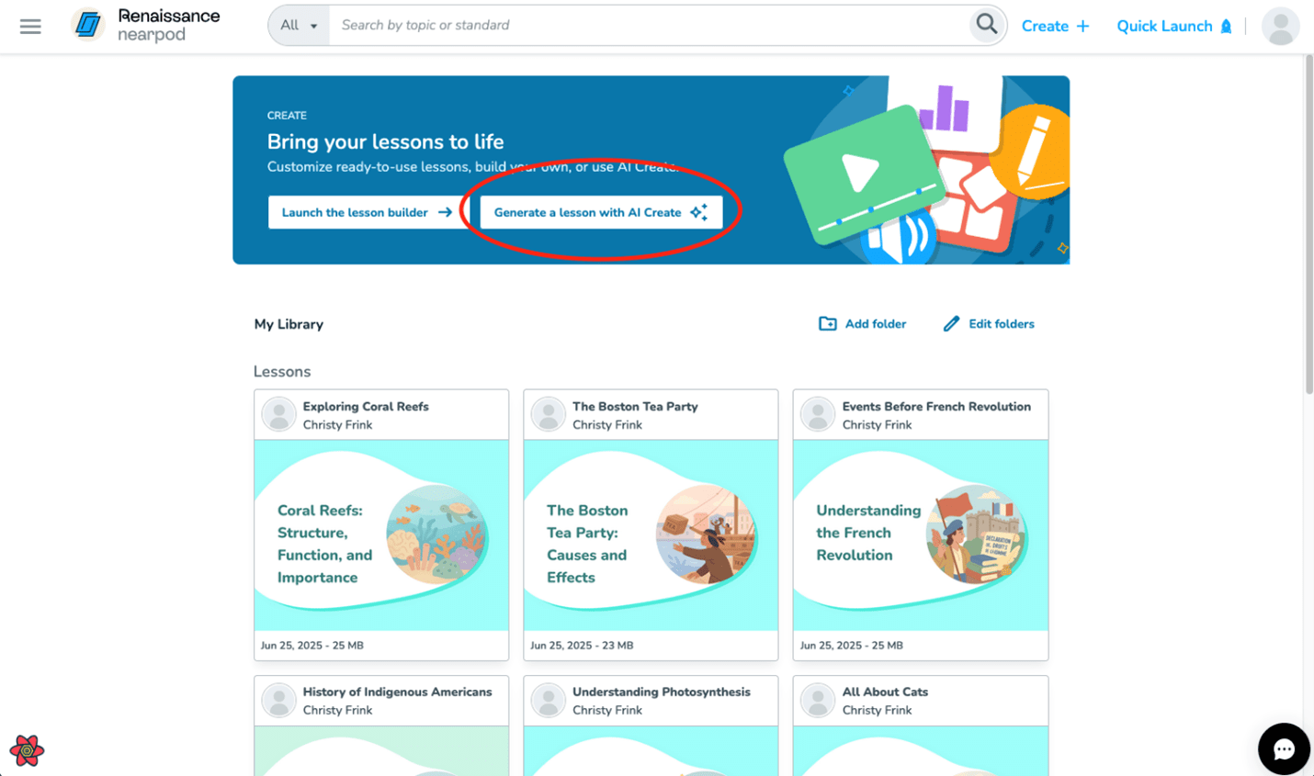Click Generate a lesson with AI Create

tap(601, 212)
